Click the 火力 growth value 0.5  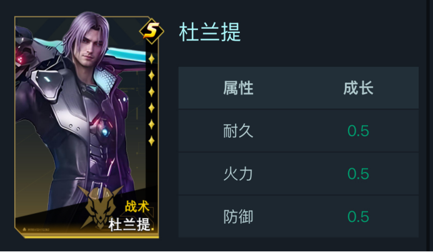pyautogui.click(x=358, y=174)
